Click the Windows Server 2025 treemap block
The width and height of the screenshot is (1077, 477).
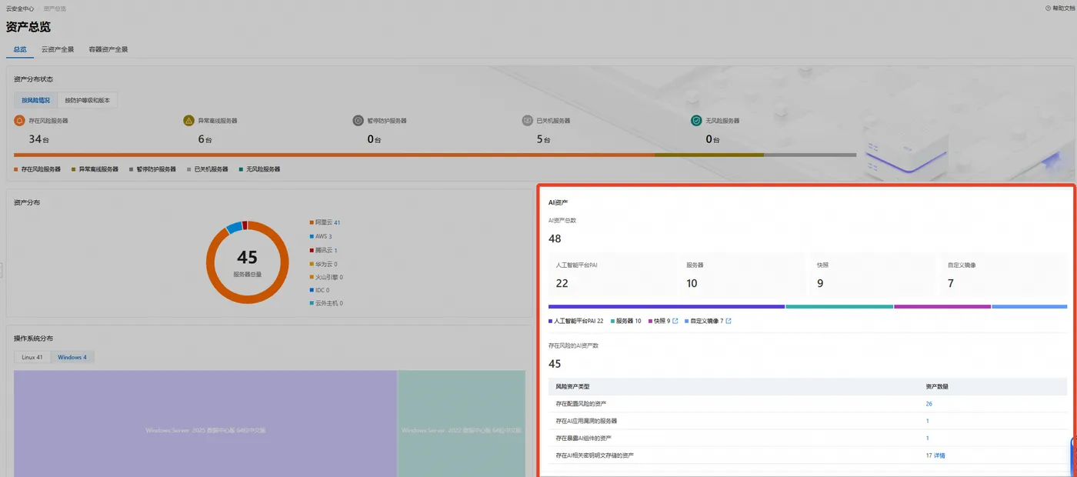(205, 424)
